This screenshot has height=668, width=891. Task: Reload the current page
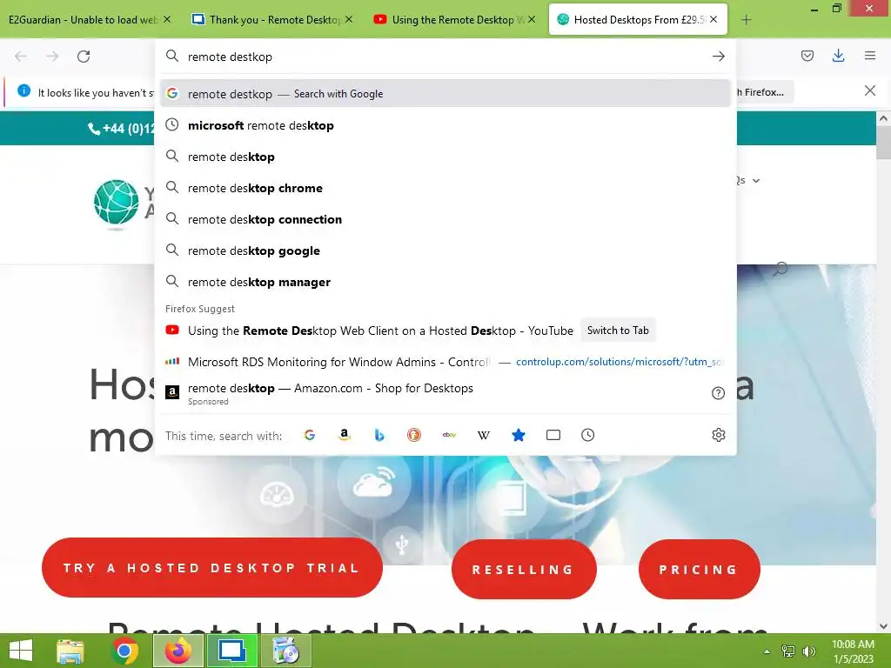84,57
